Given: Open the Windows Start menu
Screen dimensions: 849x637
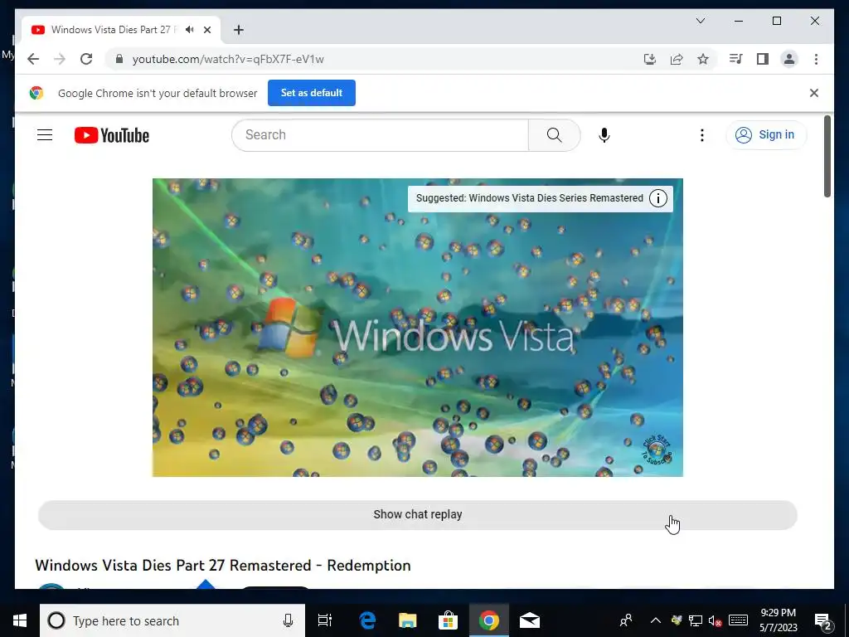Looking at the screenshot, I should [20, 620].
